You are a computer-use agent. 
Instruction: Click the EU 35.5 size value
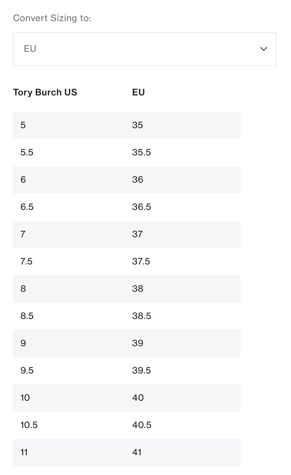[142, 152]
